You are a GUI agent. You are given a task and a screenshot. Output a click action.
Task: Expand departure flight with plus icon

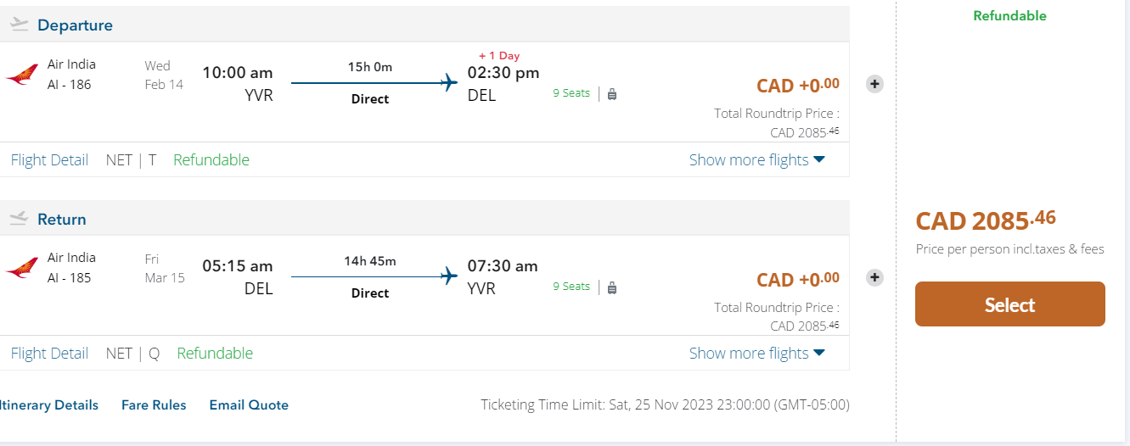click(x=874, y=84)
